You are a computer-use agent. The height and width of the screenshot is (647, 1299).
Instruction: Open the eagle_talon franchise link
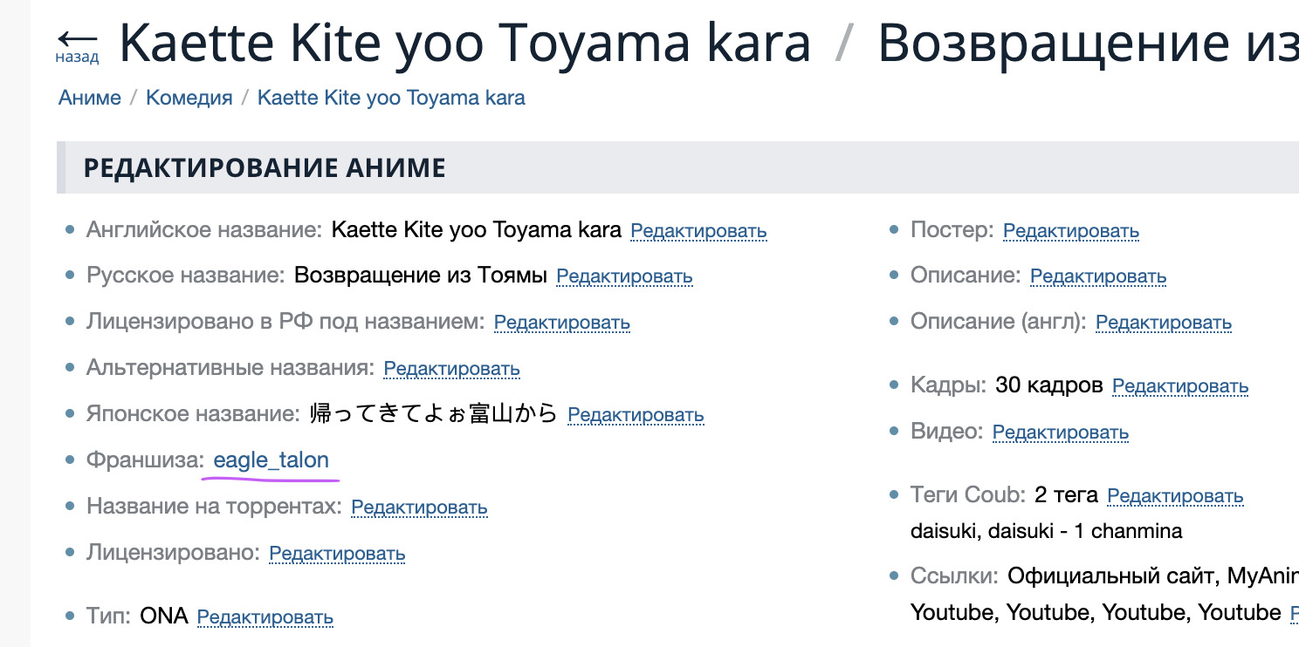point(271,460)
